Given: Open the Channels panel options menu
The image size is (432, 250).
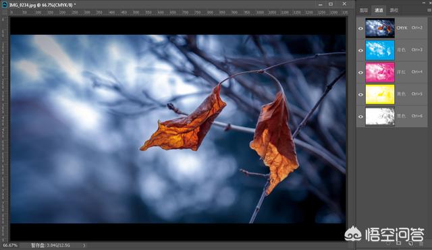Looking at the screenshot, I should pos(429,10).
